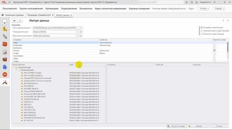The width and height of the screenshot is (232, 130).
Task: Click the Настройки link
Action: click(x=16, y=25)
